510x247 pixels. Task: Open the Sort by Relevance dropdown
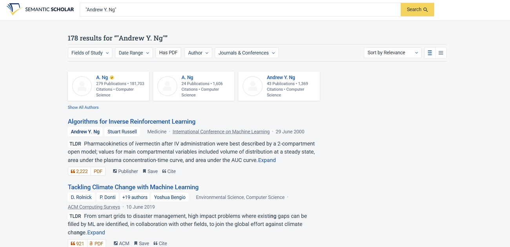coord(392,52)
